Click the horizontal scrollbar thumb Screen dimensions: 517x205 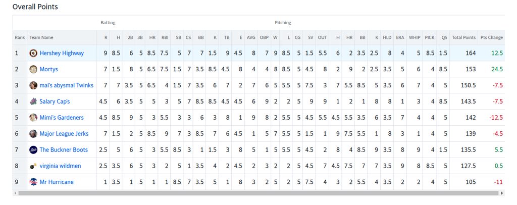coord(258,193)
